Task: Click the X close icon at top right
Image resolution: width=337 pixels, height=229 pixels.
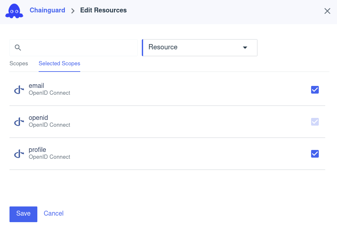Action: (x=327, y=11)
